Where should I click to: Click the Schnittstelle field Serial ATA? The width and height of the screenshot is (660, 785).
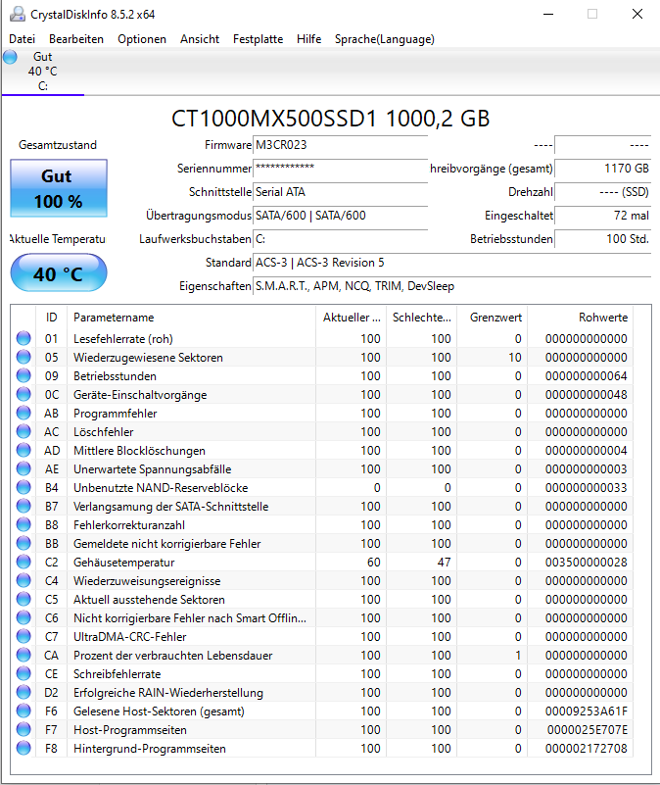tap(340, 192)
